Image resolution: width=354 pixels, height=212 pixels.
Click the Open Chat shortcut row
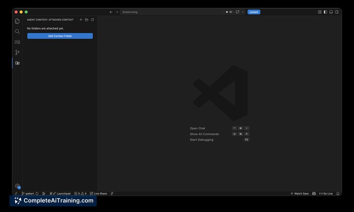click(219, 128)
